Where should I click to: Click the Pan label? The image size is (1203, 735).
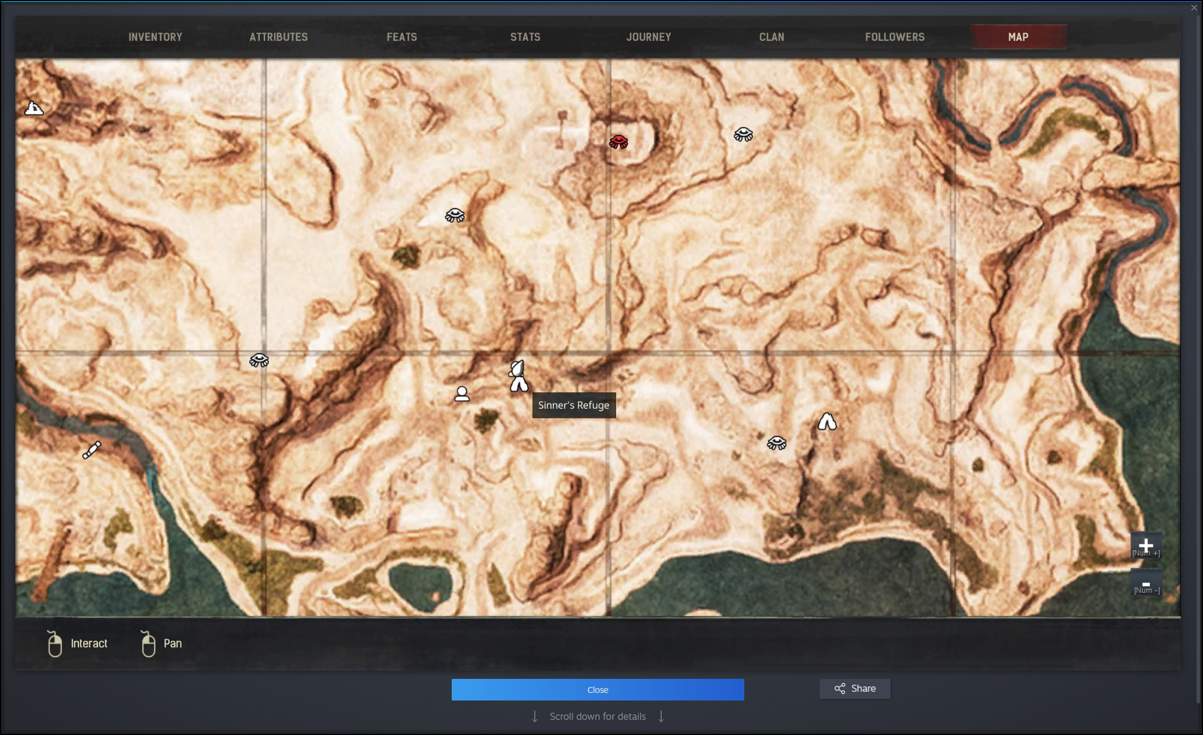(173, 644)
